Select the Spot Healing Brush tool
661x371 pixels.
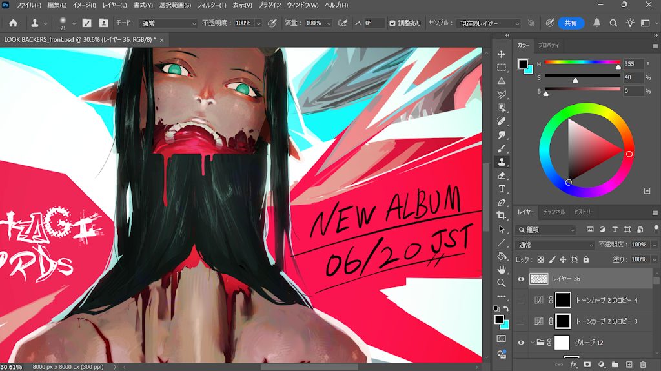501,121
